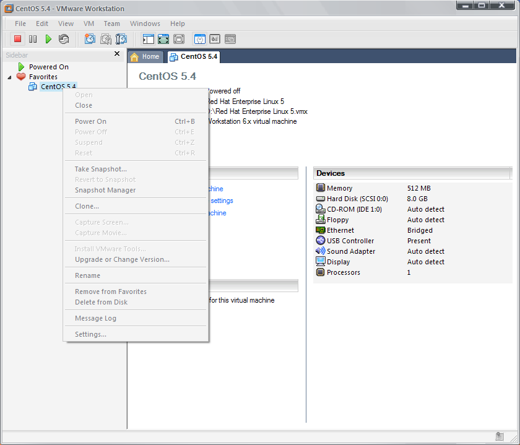Switch to Console view toolbar icon
Image resolution: width=520 pixels, height=445 pixels.
click(x=215, y=39)
